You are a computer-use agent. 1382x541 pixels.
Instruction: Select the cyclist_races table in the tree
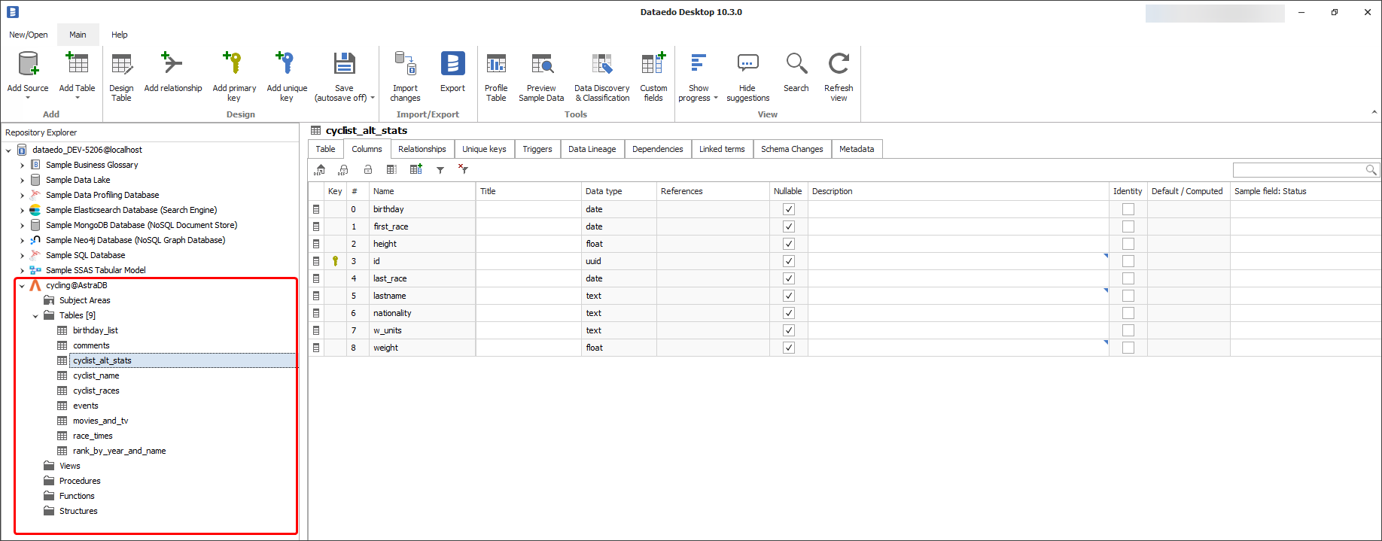[96, 391]
